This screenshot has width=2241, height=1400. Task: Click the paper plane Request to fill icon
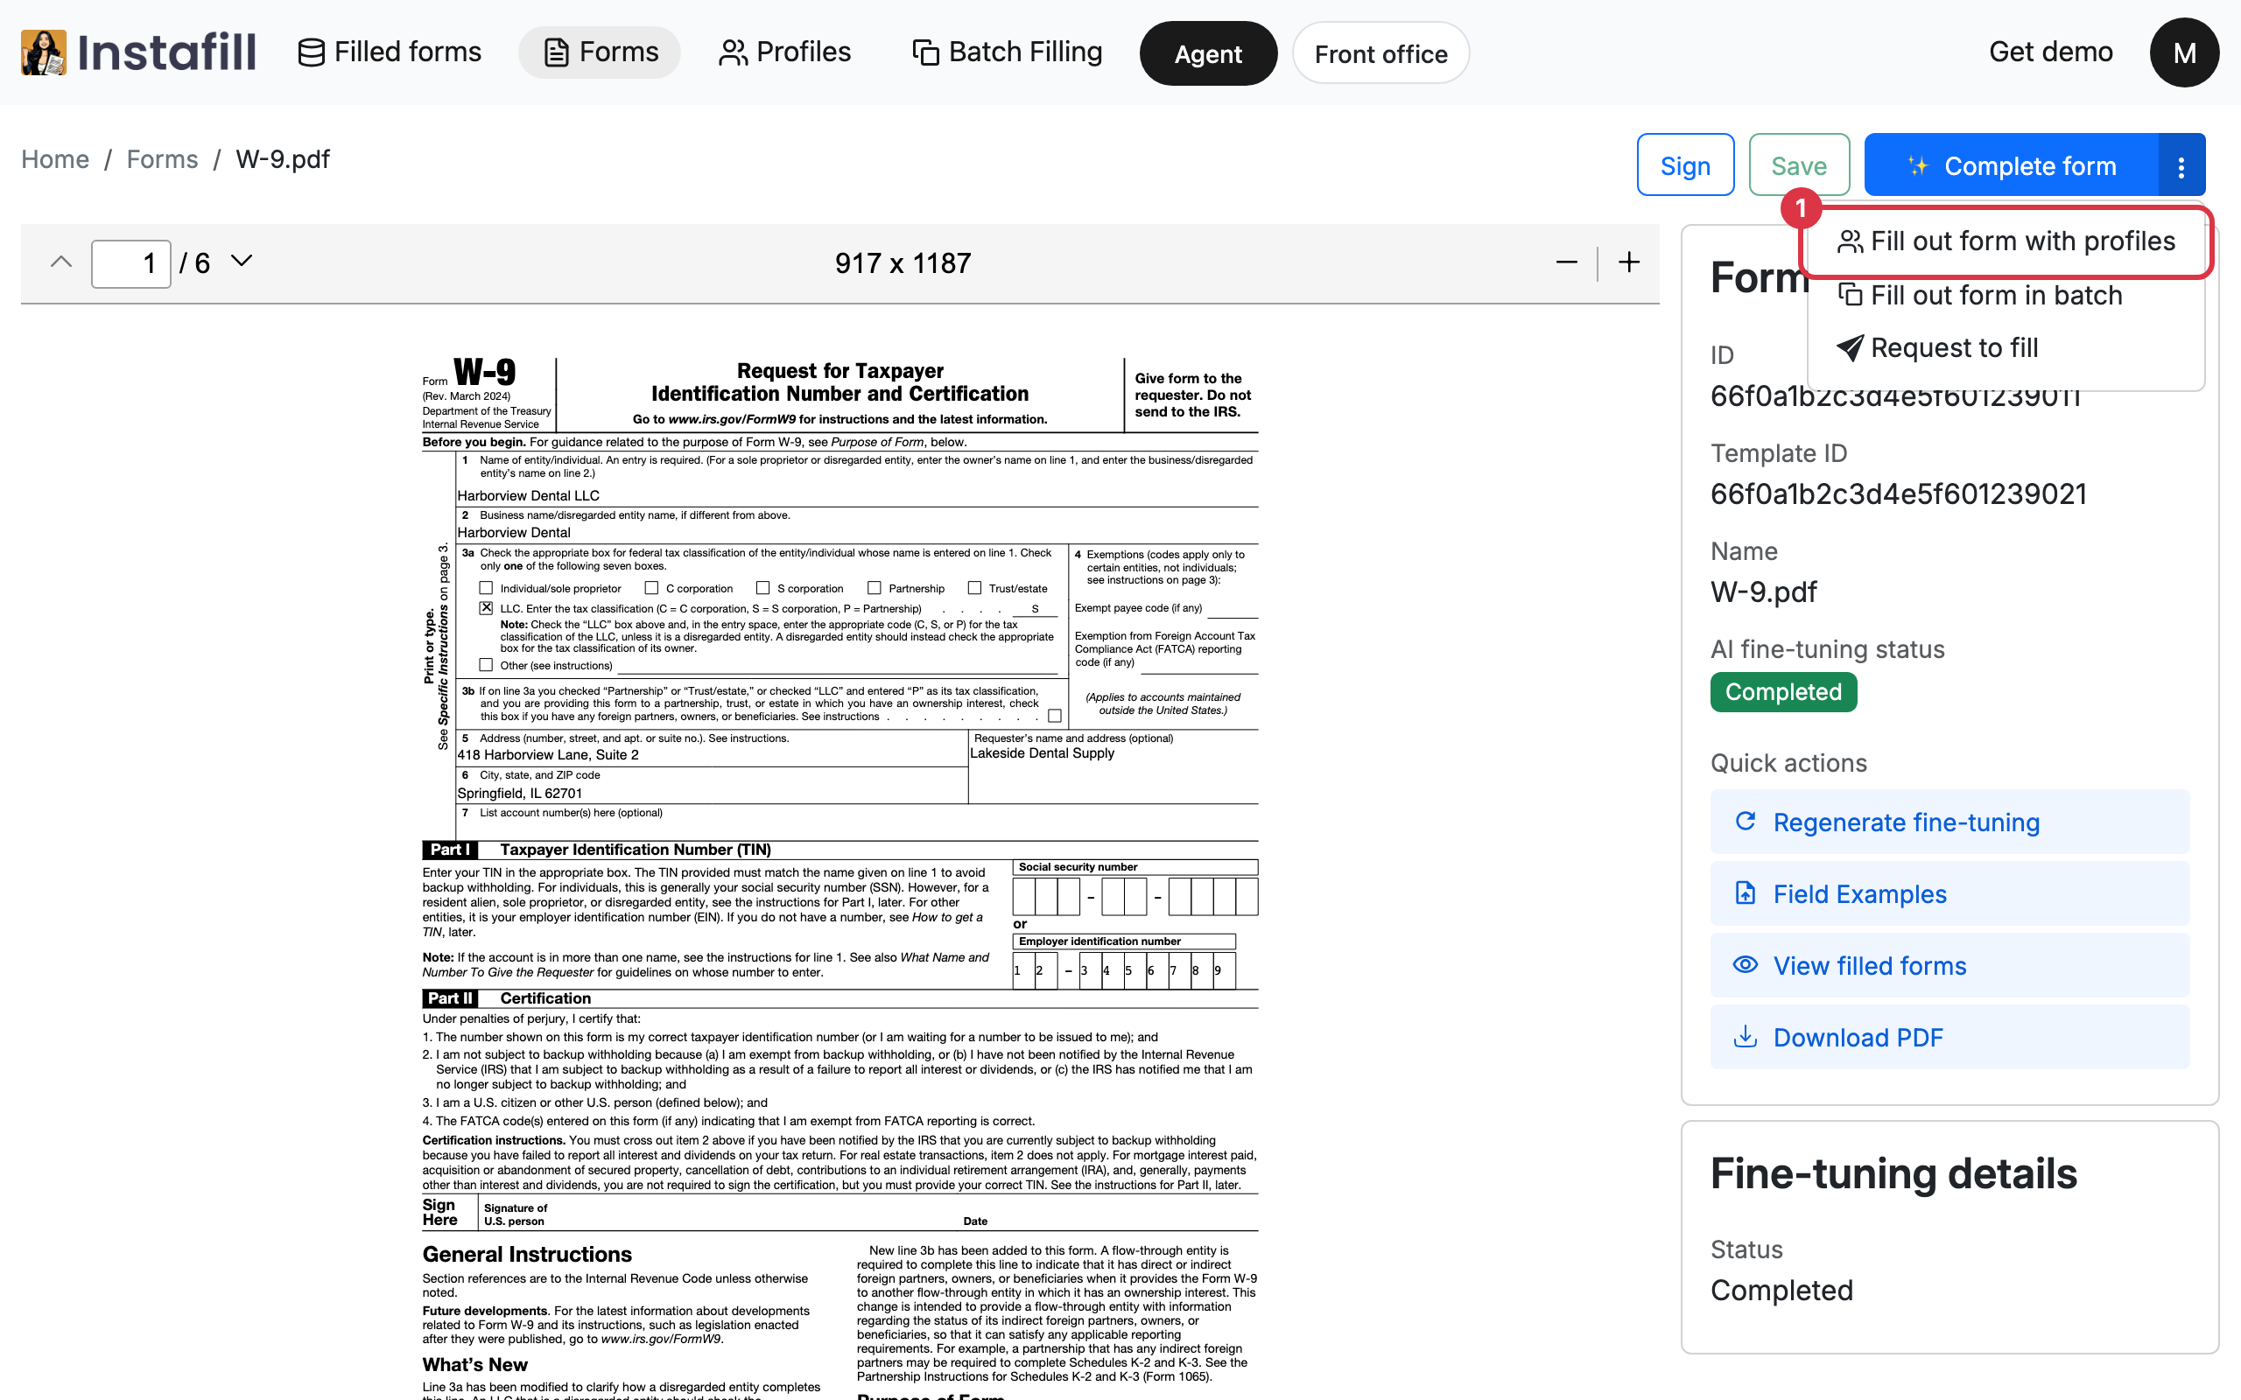(1850, 348)
